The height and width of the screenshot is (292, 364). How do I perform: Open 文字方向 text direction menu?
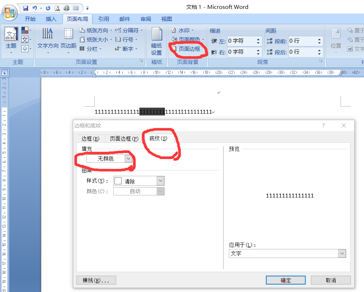[48, 40]
